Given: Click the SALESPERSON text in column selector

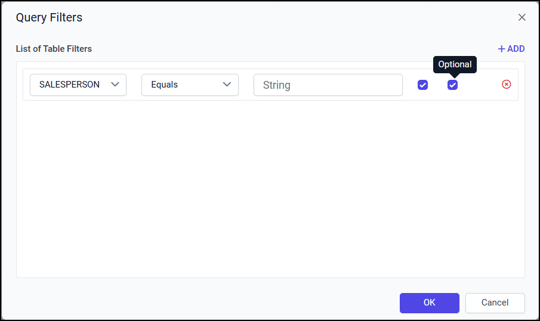Looking at the screenshot, I should [69, 85].
